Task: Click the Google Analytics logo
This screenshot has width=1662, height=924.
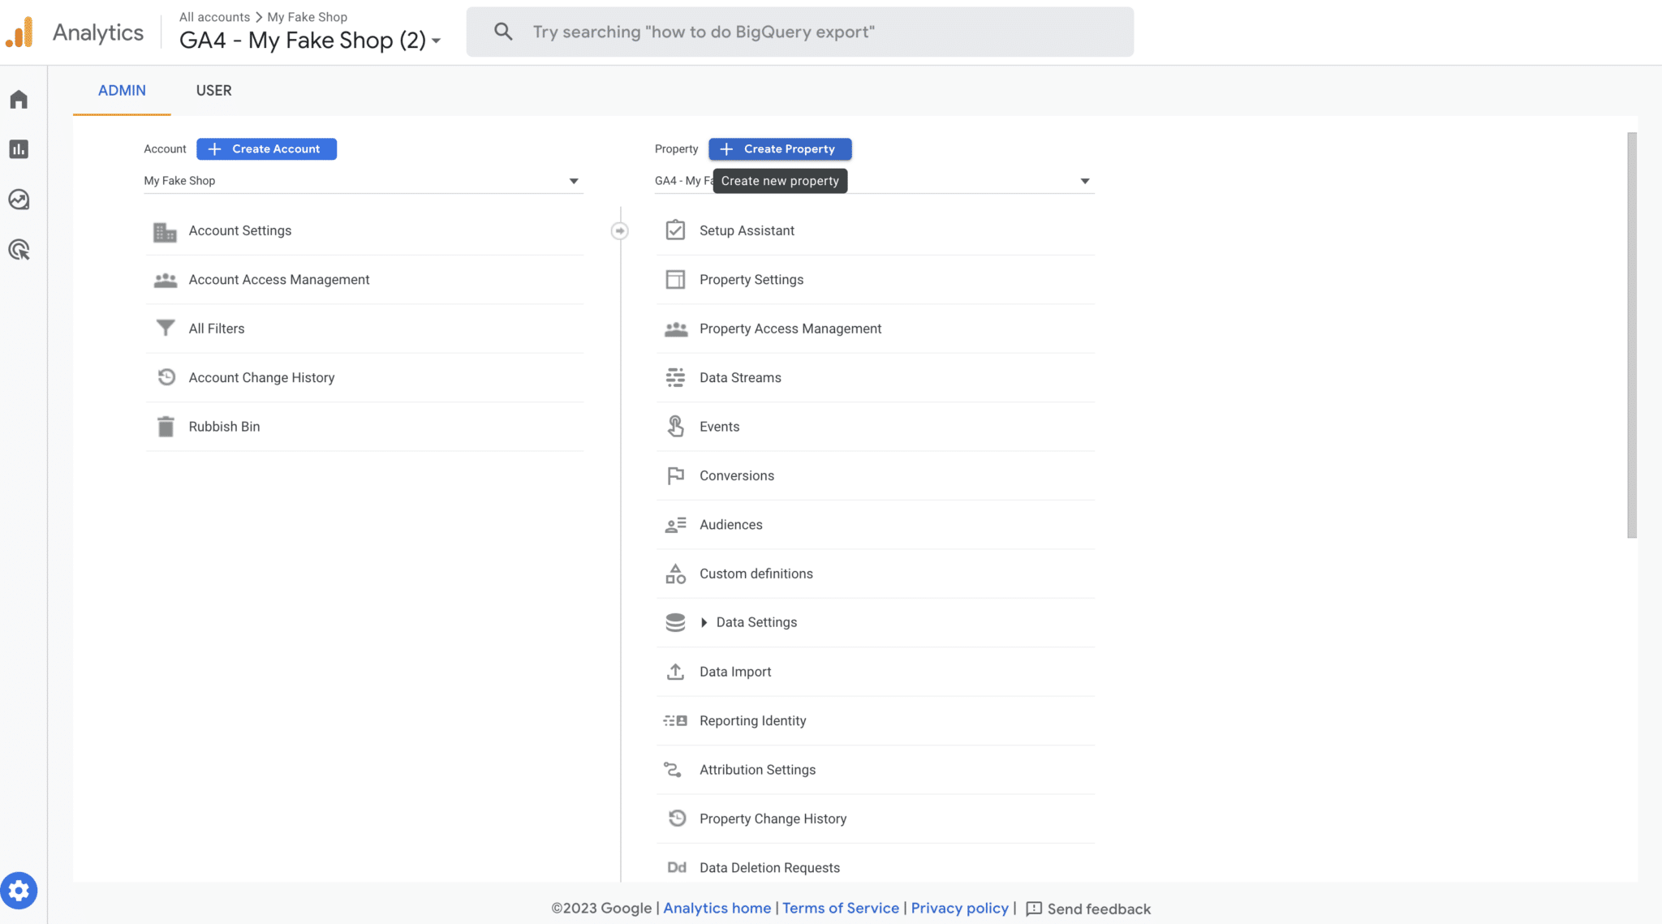Action: (19, 32)
